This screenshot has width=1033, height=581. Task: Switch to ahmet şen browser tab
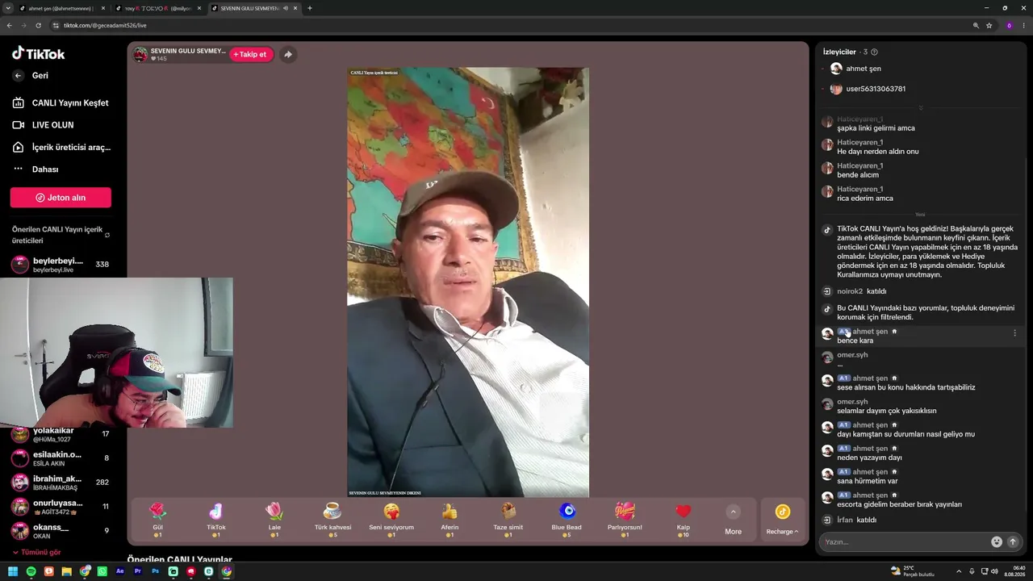61,8
